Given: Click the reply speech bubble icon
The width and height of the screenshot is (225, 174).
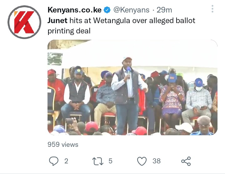Looking at the screenshot, I should 54,161.
